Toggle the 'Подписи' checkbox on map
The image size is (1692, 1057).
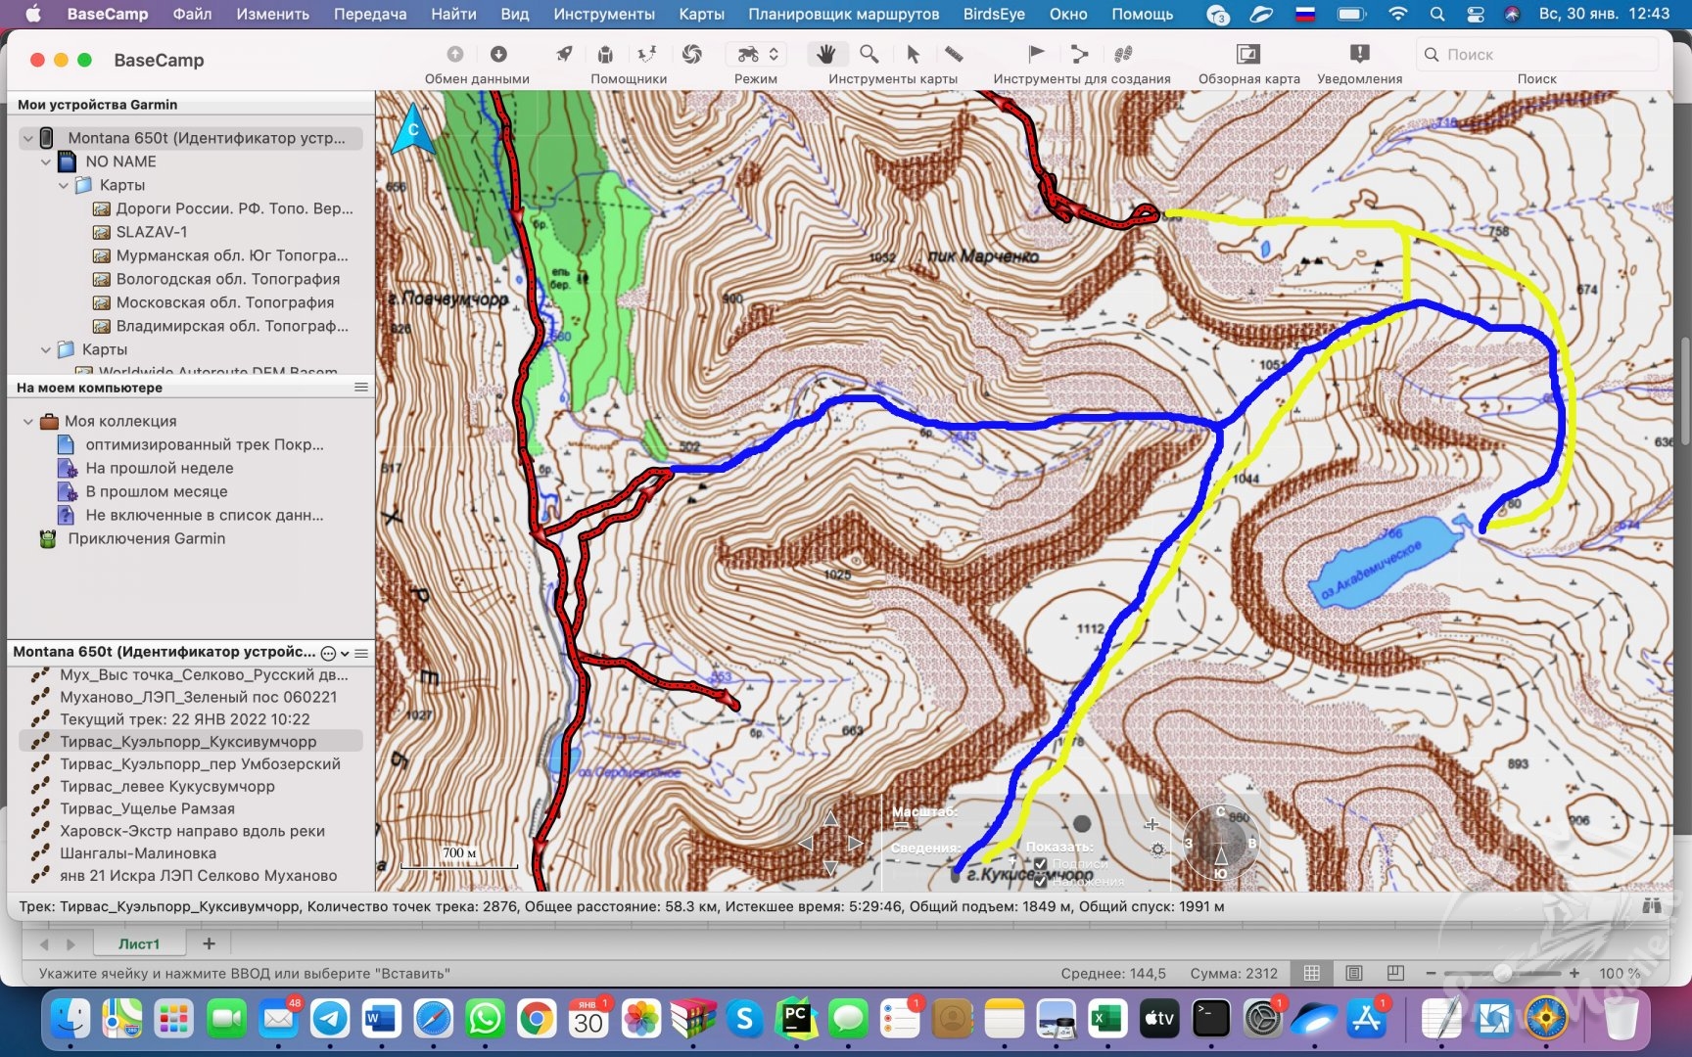[x=1040, y=864]
